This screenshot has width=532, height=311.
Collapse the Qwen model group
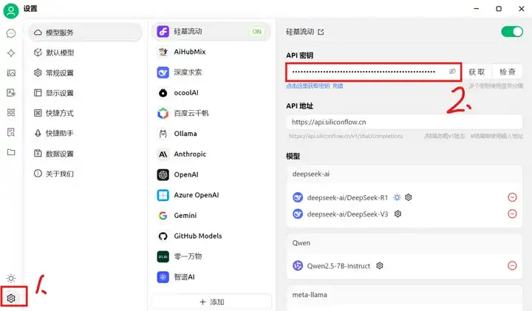[404, 243]
